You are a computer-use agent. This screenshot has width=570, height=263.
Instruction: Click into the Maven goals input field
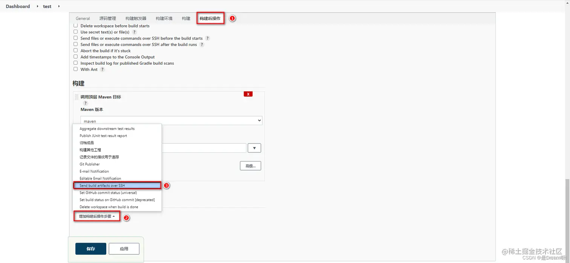click(x=204, y=148)
